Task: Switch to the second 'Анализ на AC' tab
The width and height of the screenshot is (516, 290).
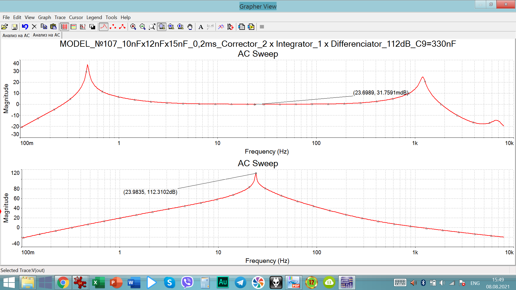Action: pyautogui.click(x=46, y=35)
